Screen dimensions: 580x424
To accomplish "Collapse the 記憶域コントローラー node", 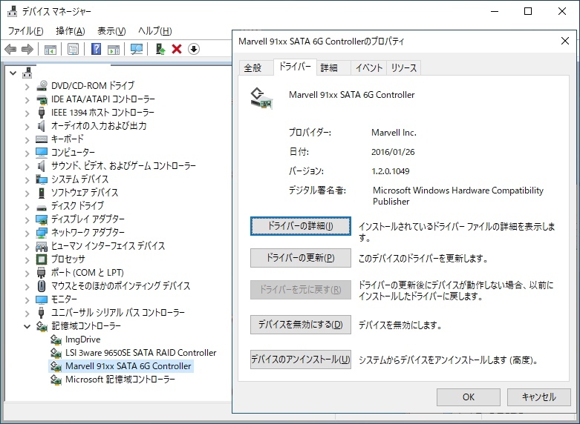I will [27, 326].
